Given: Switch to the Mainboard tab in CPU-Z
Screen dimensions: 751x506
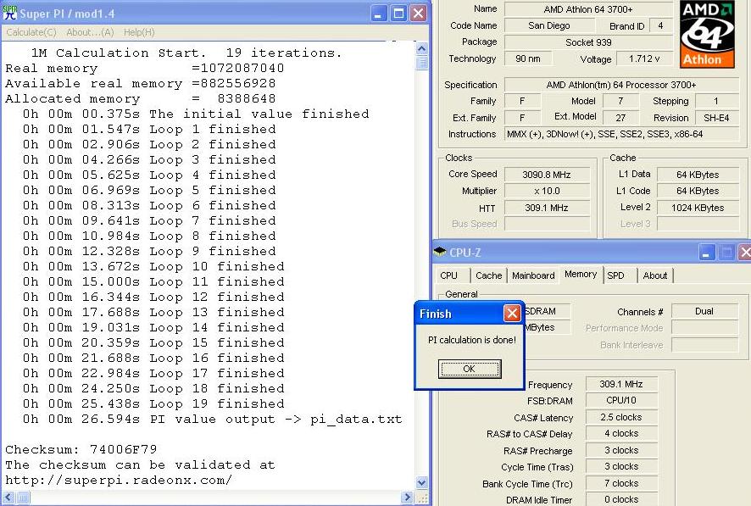Looking at the screenshot, I should (x=533, y=275).
